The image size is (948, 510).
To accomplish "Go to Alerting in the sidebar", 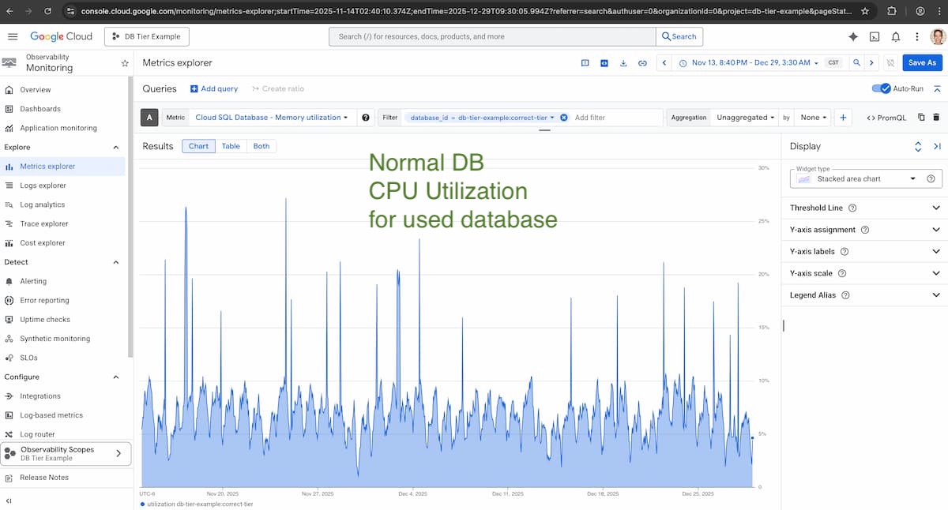I will click(x=33, y=281).
